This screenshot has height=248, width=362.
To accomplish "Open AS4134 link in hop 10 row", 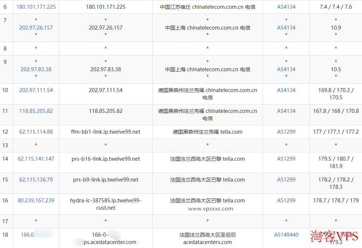I will point(286,90).
